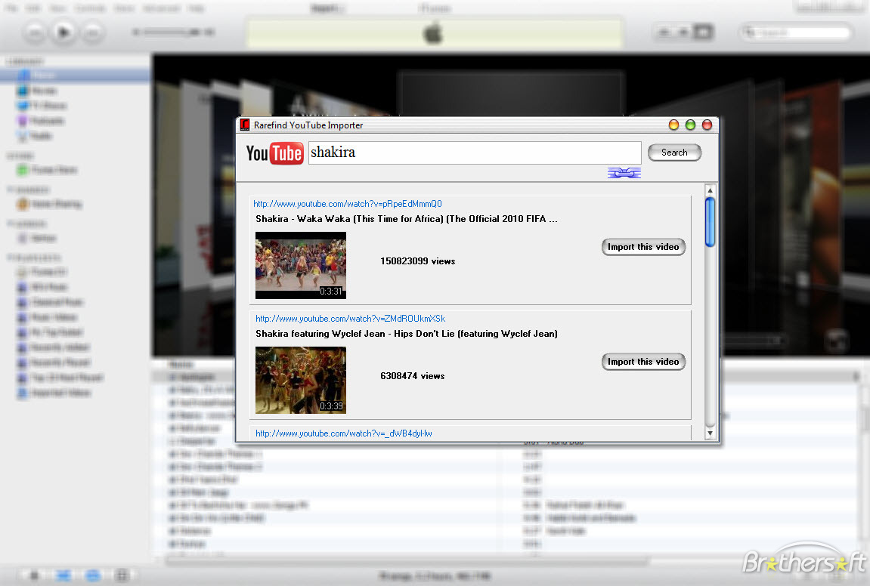Click the Search button in YouTube Importer
The image size is (870, 586).
click(x=675, y=153)
